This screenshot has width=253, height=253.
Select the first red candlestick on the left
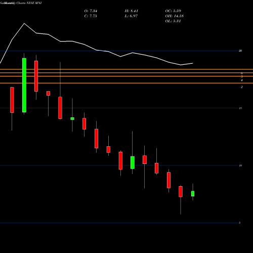pos(12,100)
